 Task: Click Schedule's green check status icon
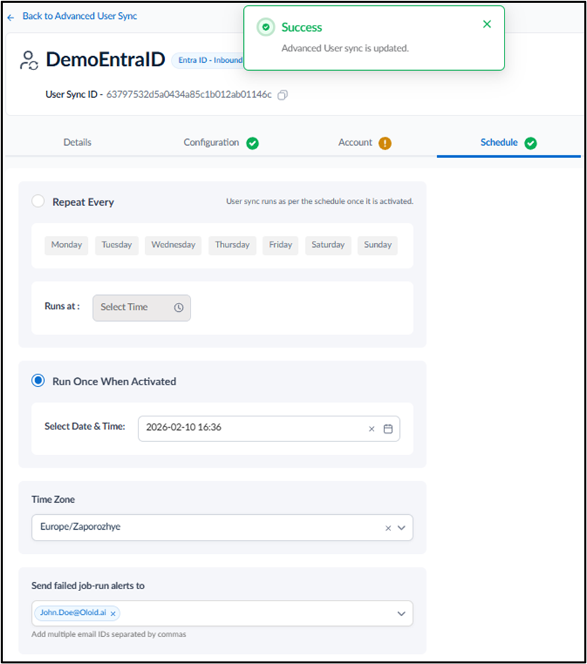[531, 143]
